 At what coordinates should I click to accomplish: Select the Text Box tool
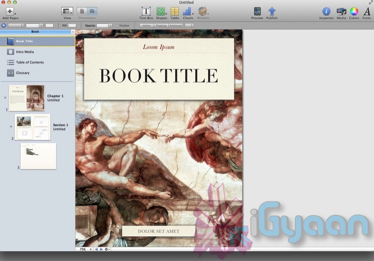146,11
